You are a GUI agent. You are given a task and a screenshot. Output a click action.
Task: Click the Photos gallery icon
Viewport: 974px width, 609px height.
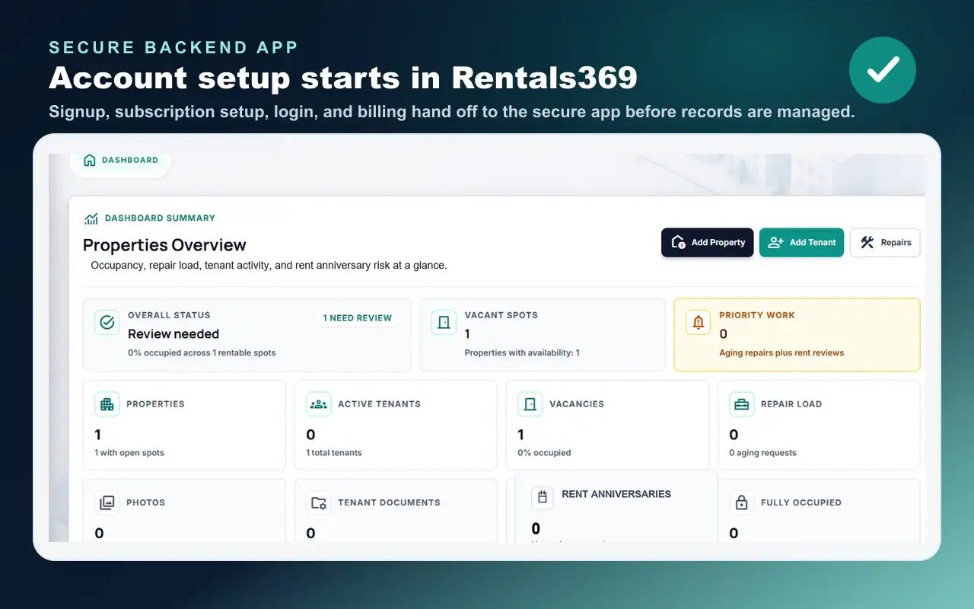pos(107,502)
